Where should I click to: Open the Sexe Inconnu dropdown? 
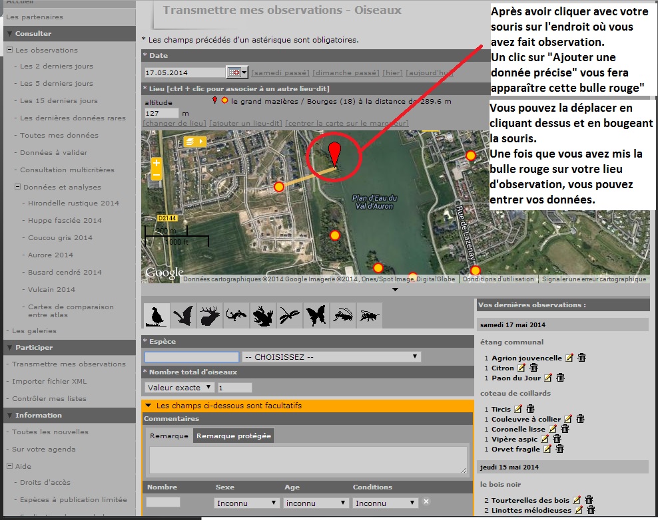(246, 503)
